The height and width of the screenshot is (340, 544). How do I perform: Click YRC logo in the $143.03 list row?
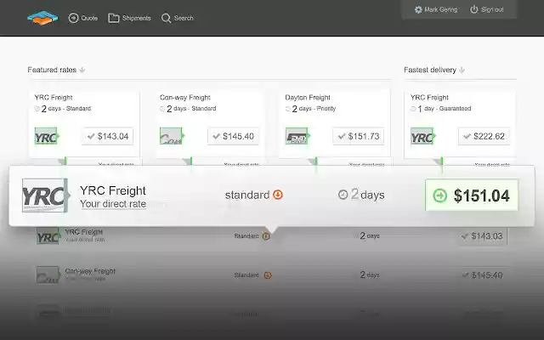(x=48, y=236)
